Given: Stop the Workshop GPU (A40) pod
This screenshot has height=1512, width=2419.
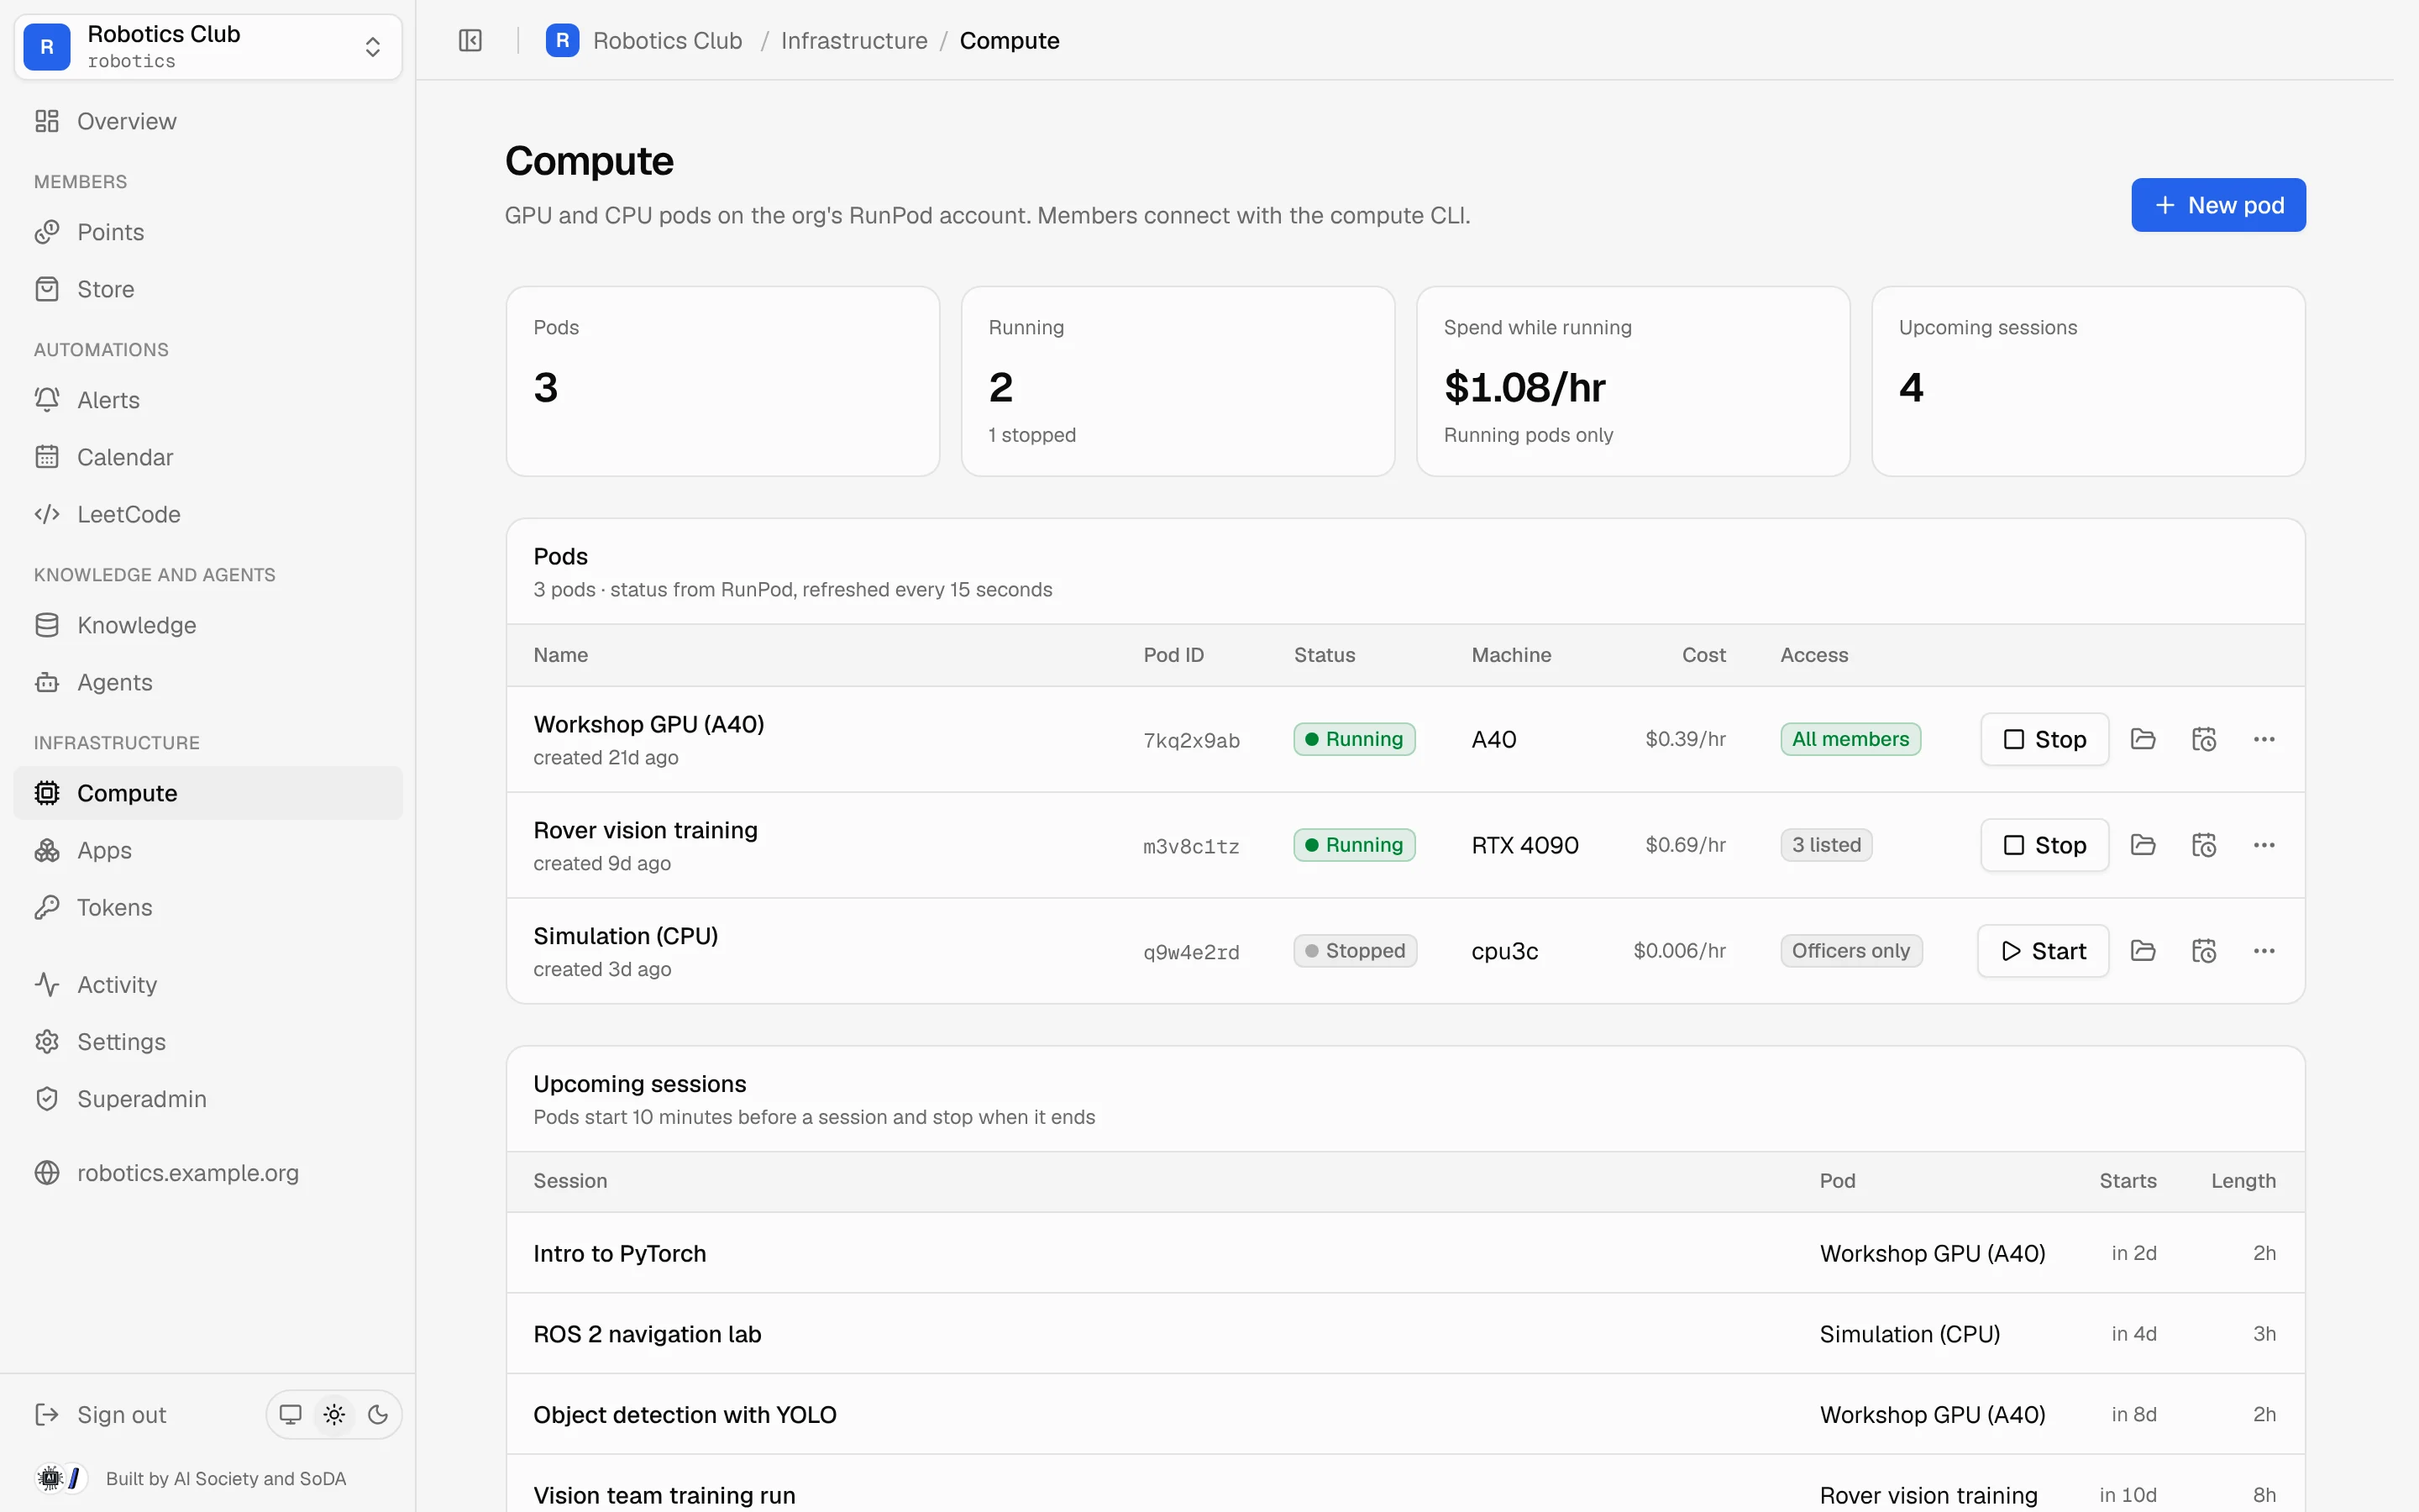Looking at the screenshot, I should coord(2044,739).
